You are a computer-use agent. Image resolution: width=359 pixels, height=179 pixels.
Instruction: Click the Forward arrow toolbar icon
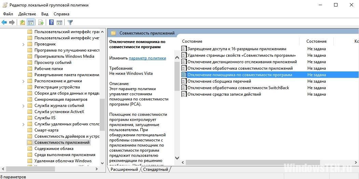pyautogui.click(x=12, y=22)
